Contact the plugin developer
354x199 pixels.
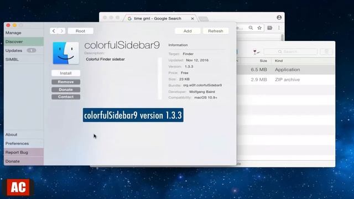[66, 97]
